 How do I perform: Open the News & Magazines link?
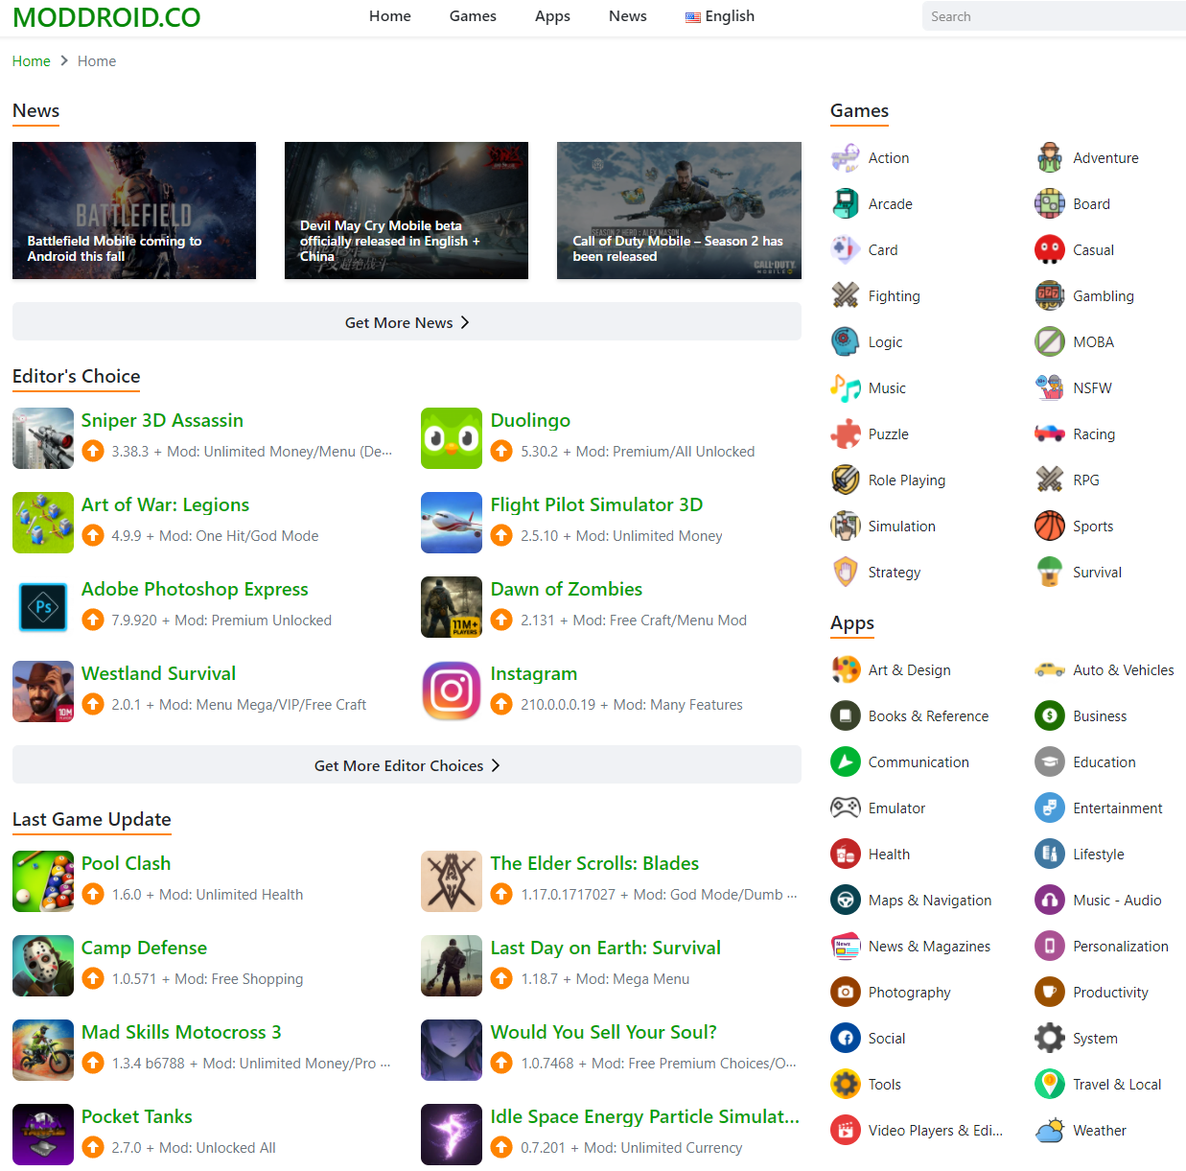[x=930, y=946]
